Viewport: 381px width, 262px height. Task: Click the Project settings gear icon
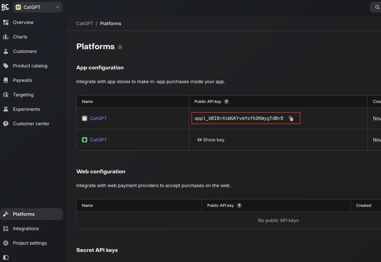6,243
